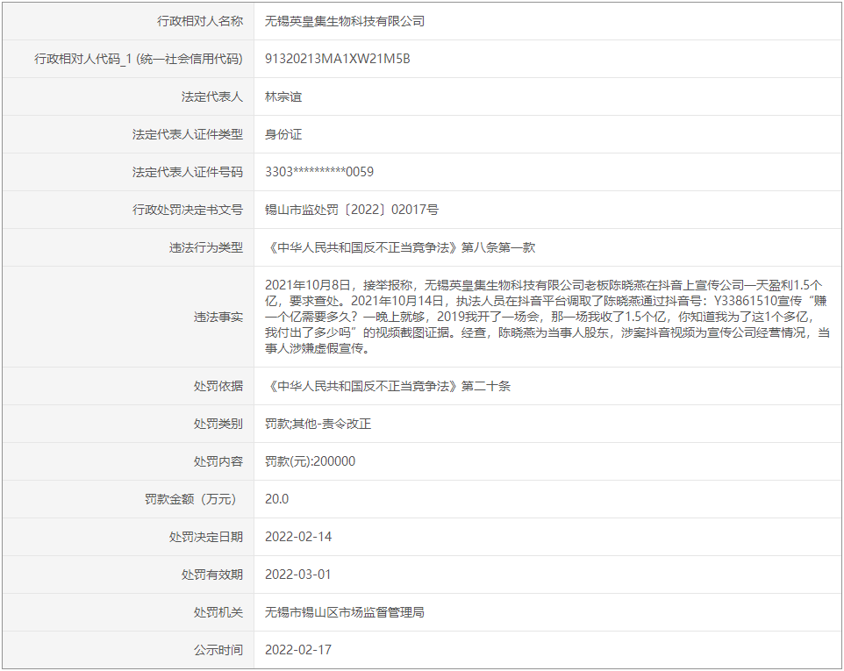
Task: Select the penalty content 罚款(元):200000
Action: [311, 461]
